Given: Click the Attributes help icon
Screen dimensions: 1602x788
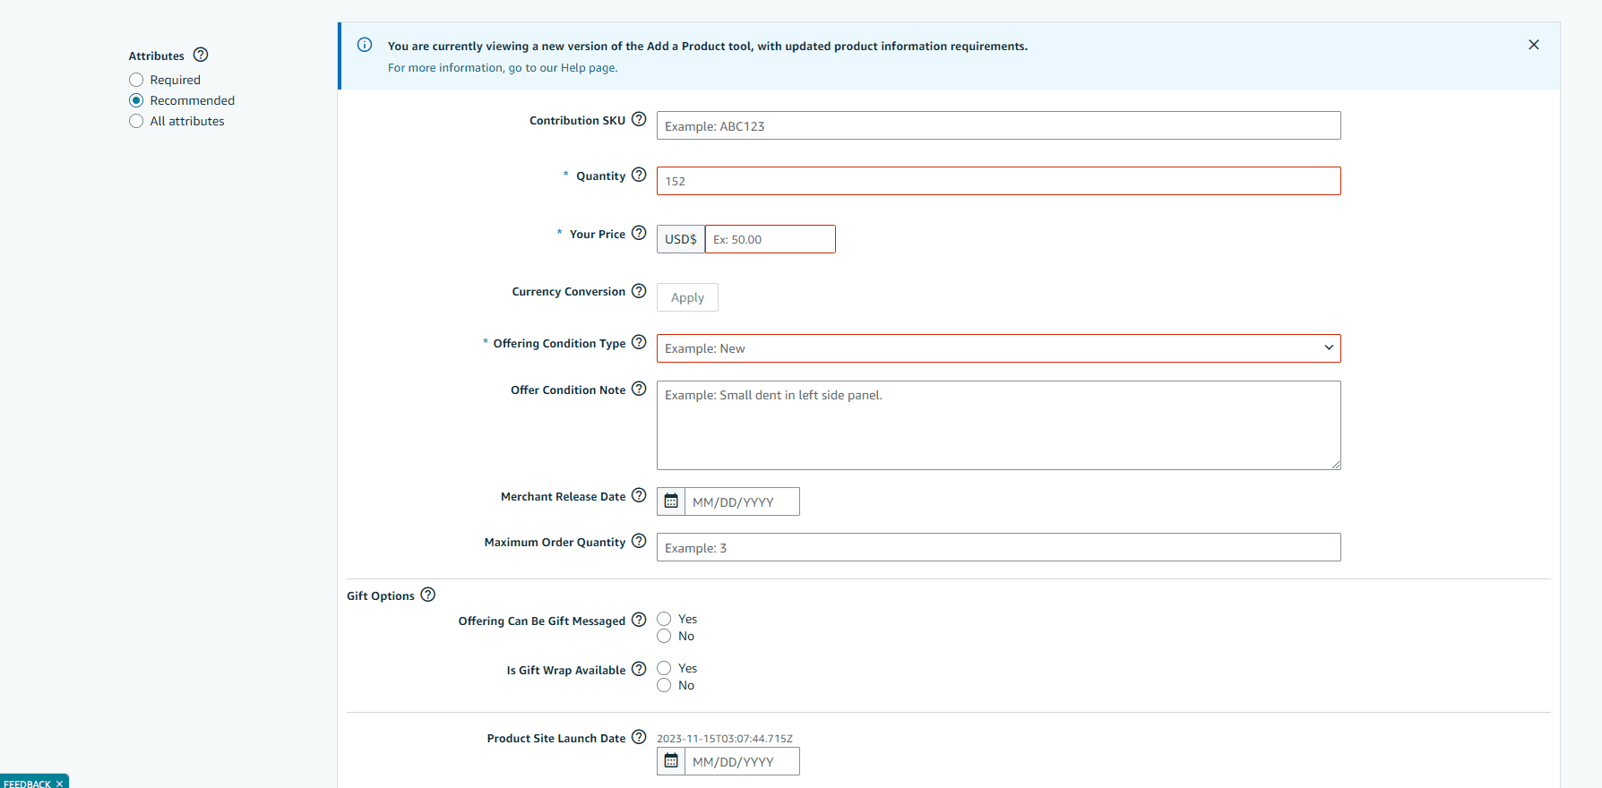Looking at the screenshot, I should tap(201, 55).
